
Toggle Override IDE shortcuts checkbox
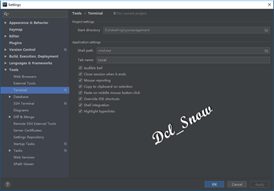click(80, 99)
